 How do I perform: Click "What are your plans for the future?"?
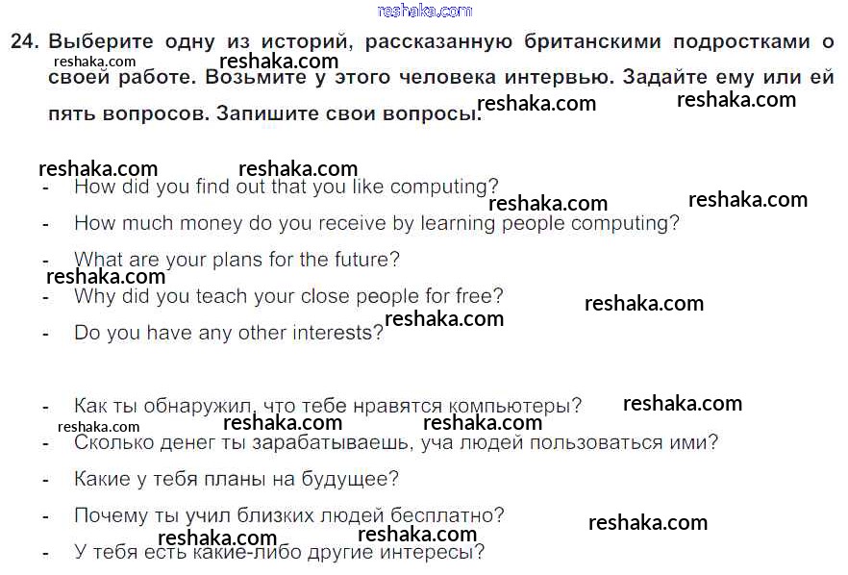coord(237,260)
